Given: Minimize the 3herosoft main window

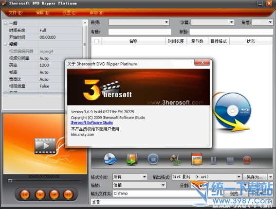Looking at the screenshot, I should click(260, 3).
